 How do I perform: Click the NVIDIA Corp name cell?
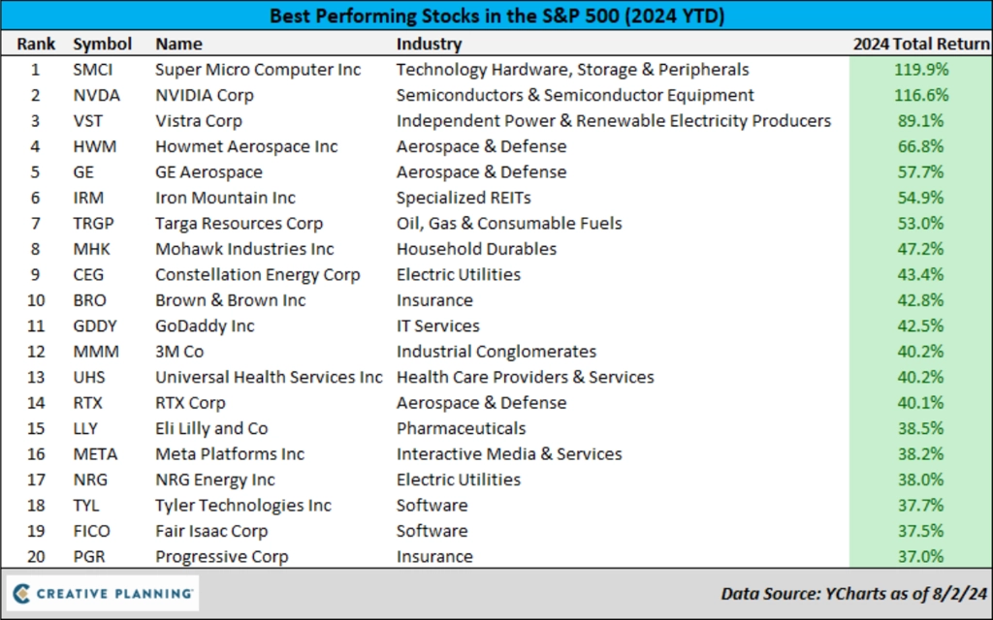click(x=205, y=95)
